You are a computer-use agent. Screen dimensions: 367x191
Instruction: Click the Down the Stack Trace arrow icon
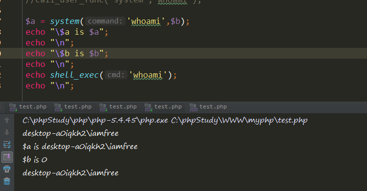coord(7,132)
